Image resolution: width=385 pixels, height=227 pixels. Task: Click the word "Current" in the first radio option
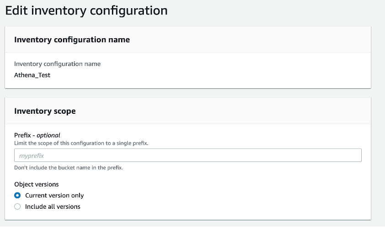36,196
